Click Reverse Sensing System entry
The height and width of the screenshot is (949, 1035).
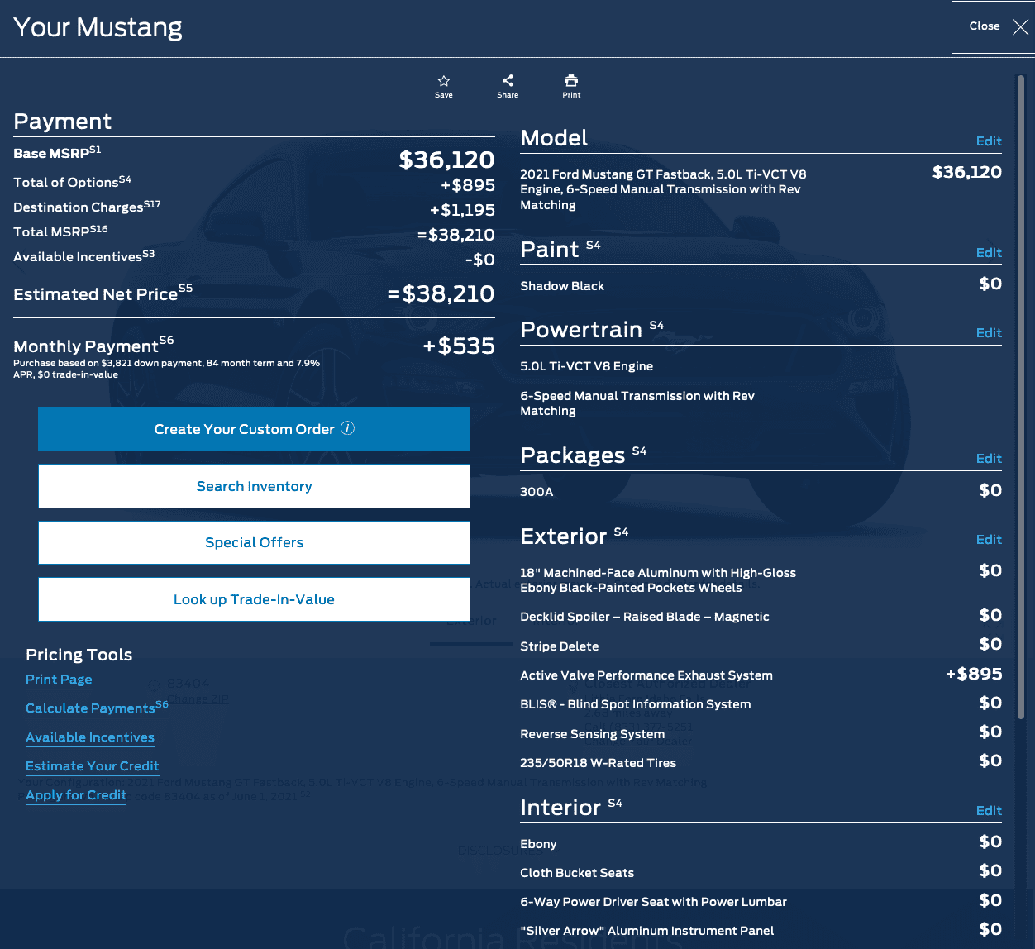[592, 734]
